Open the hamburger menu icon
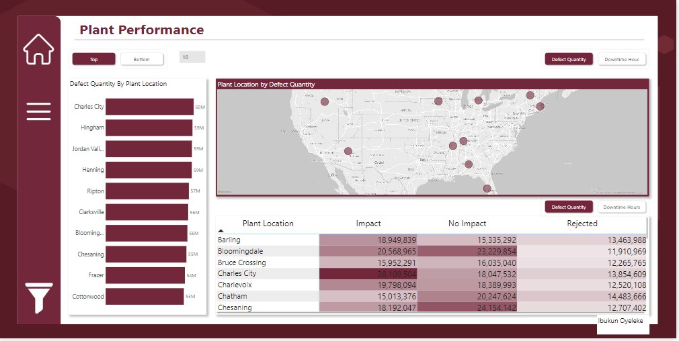The image size is (679, 341). [x=38, y=111]
